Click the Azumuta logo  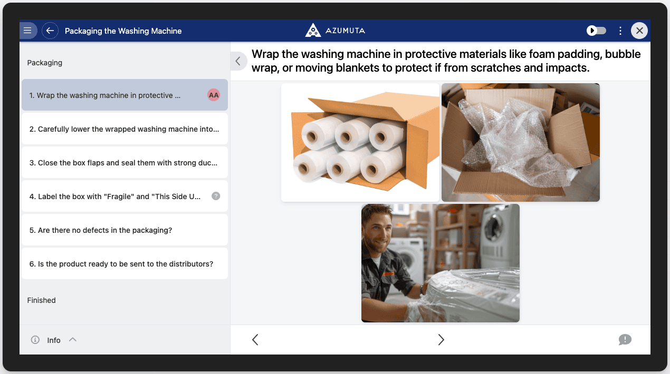335,31
